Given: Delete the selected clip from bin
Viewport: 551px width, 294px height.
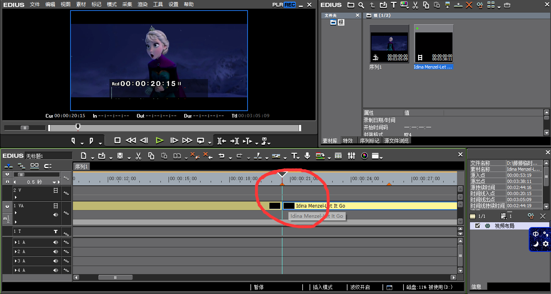Looking at the screenshot, I should (x=469, y=5).
